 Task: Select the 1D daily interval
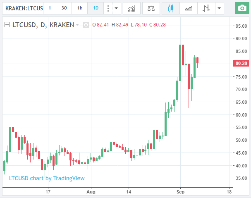96,8
